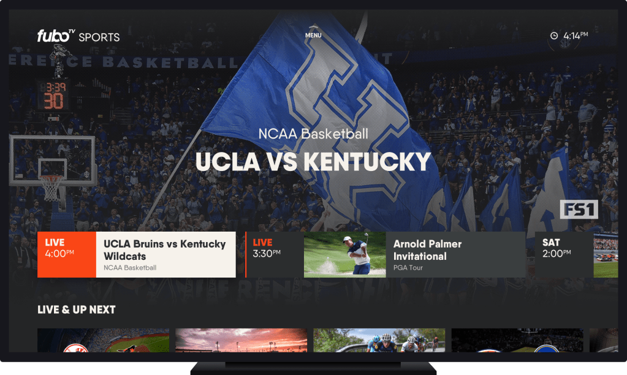Open the sunset sky thumbnail

click(241, 340)
